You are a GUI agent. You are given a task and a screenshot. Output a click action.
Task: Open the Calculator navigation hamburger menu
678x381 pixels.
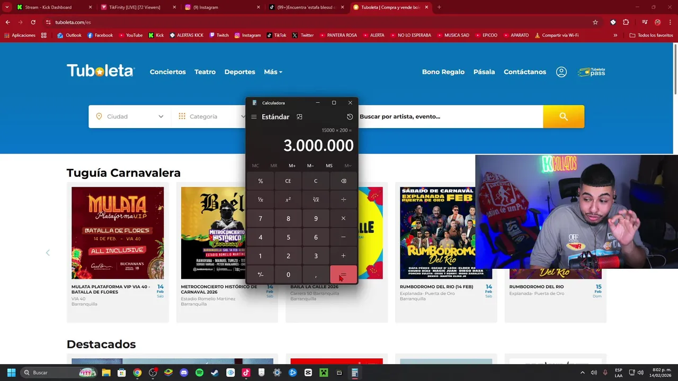(254, 117)
